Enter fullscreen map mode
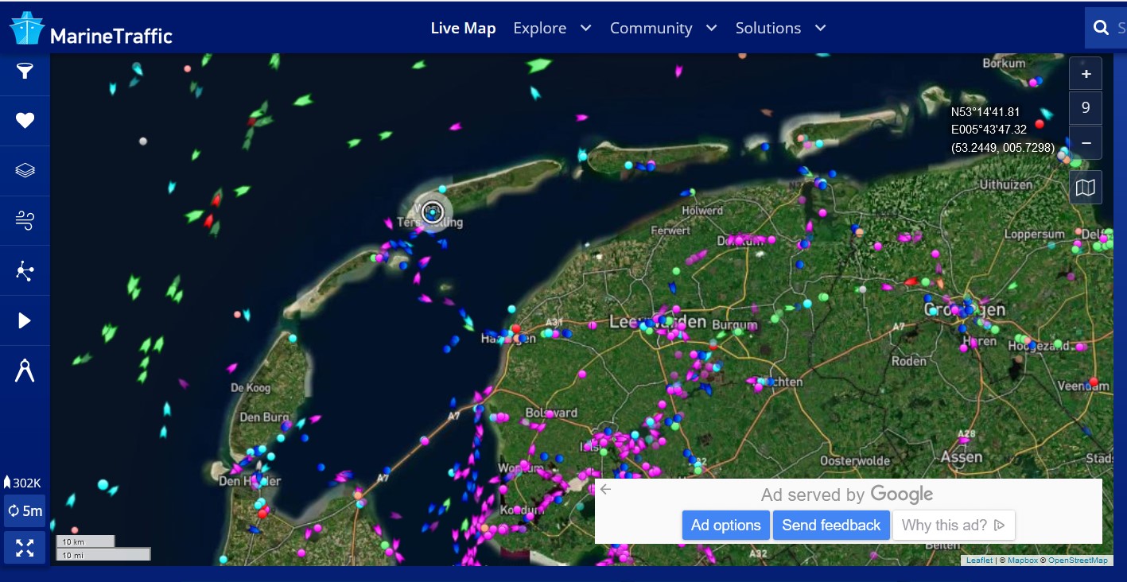1127x582 pixels. 25,548
